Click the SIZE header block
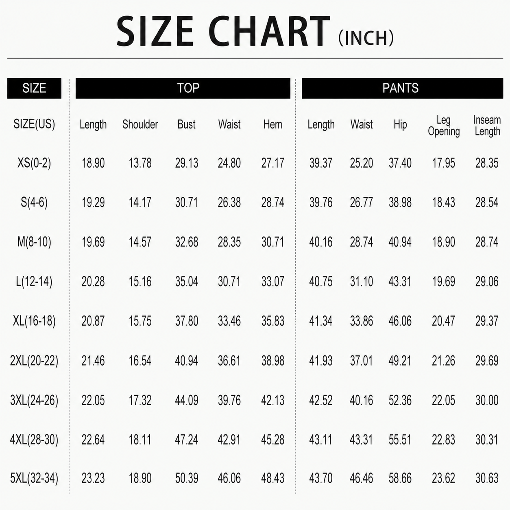The image size is (510, 510). 34,88
